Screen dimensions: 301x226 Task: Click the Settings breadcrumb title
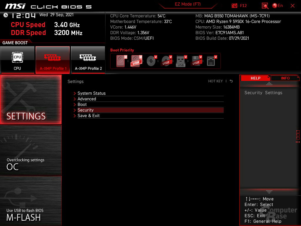pos(76,82)
